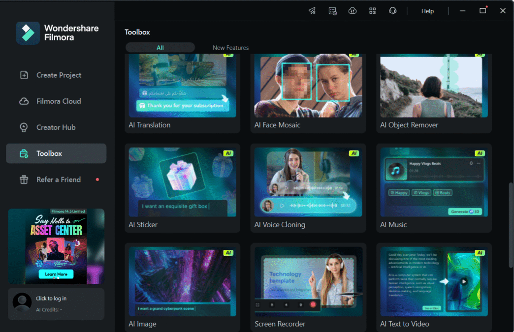
Task: Close the Filmora window
Action: tap(503, 11)
